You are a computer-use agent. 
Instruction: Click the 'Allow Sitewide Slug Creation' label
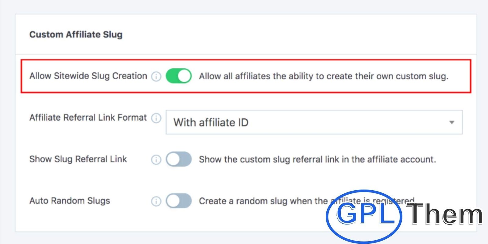pos(88,76)
